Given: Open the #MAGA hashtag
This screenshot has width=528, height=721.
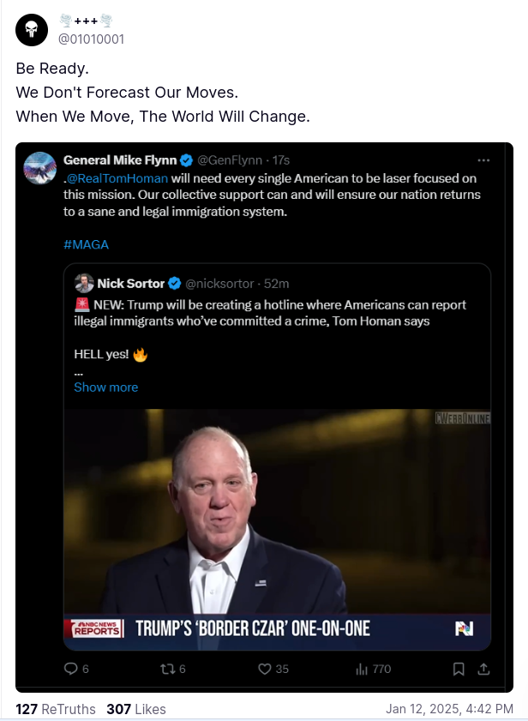Looking at the screenshot, I should point(86,244).
